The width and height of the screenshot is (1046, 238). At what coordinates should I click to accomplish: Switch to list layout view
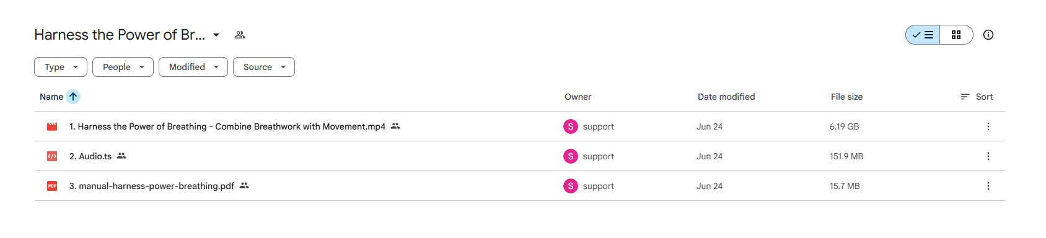click(923, 35)
